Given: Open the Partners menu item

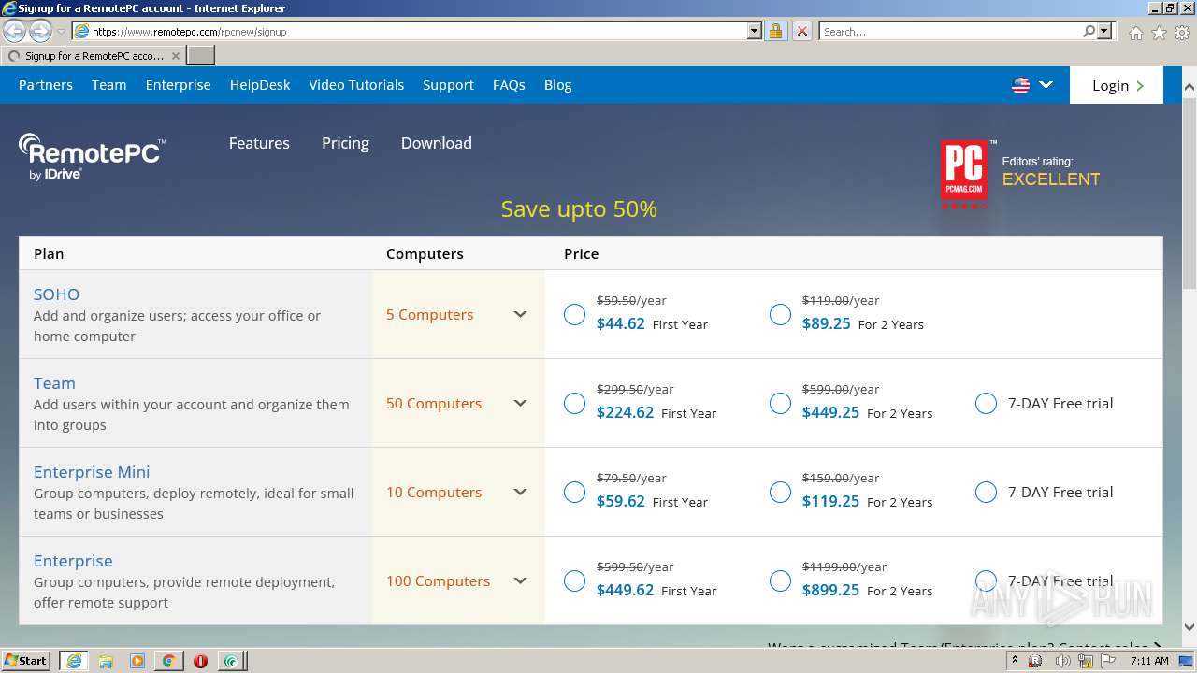Looking at the screenshot, I should pyautogui.click(x=46, y=85).
